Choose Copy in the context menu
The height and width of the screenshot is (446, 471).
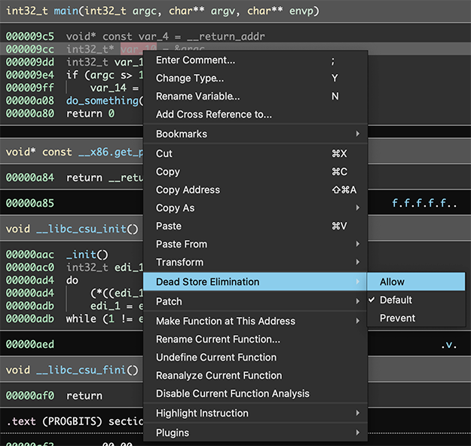[255, 171]
